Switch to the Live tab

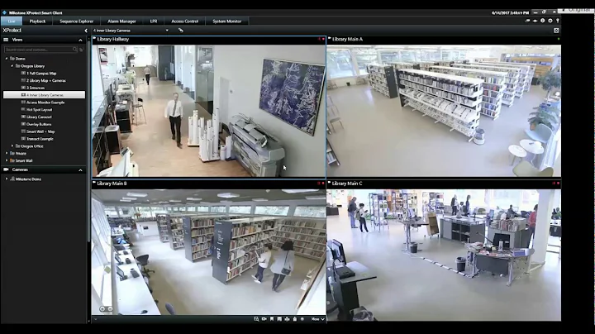tap(12, 21)
